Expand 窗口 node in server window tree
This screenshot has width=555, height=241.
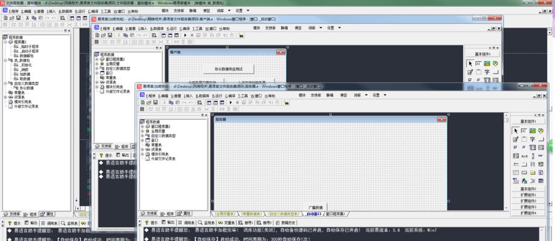(x=142, y=140)
